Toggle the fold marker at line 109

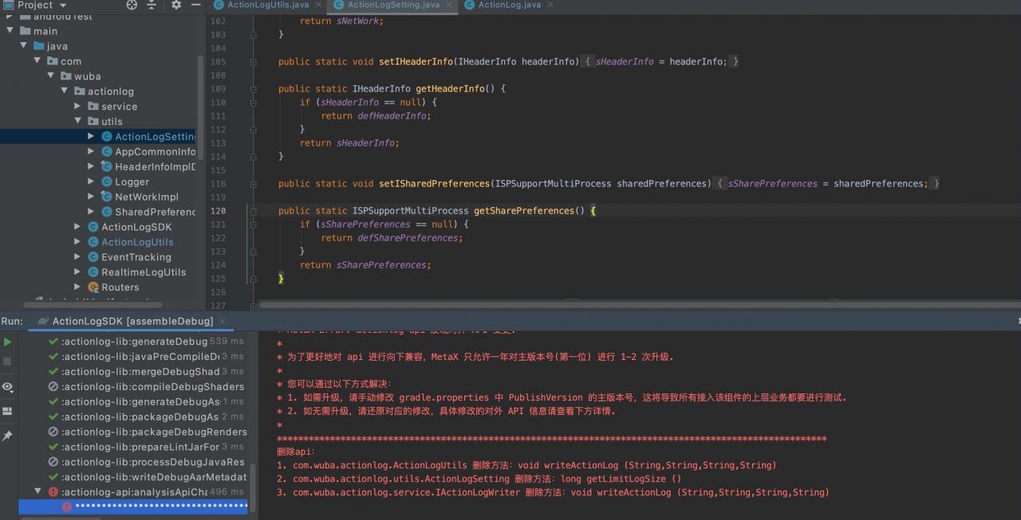(254, 88)
